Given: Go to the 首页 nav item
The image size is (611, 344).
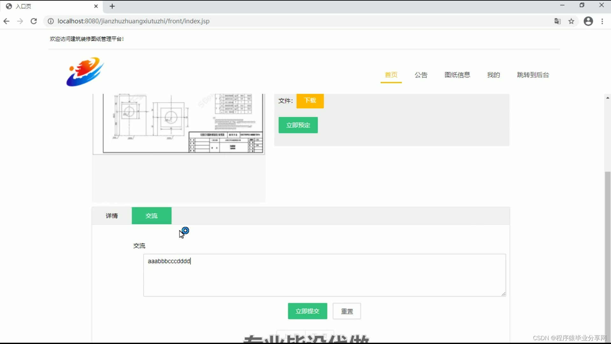Looking at the screenshot, I should tap(391, 75).
